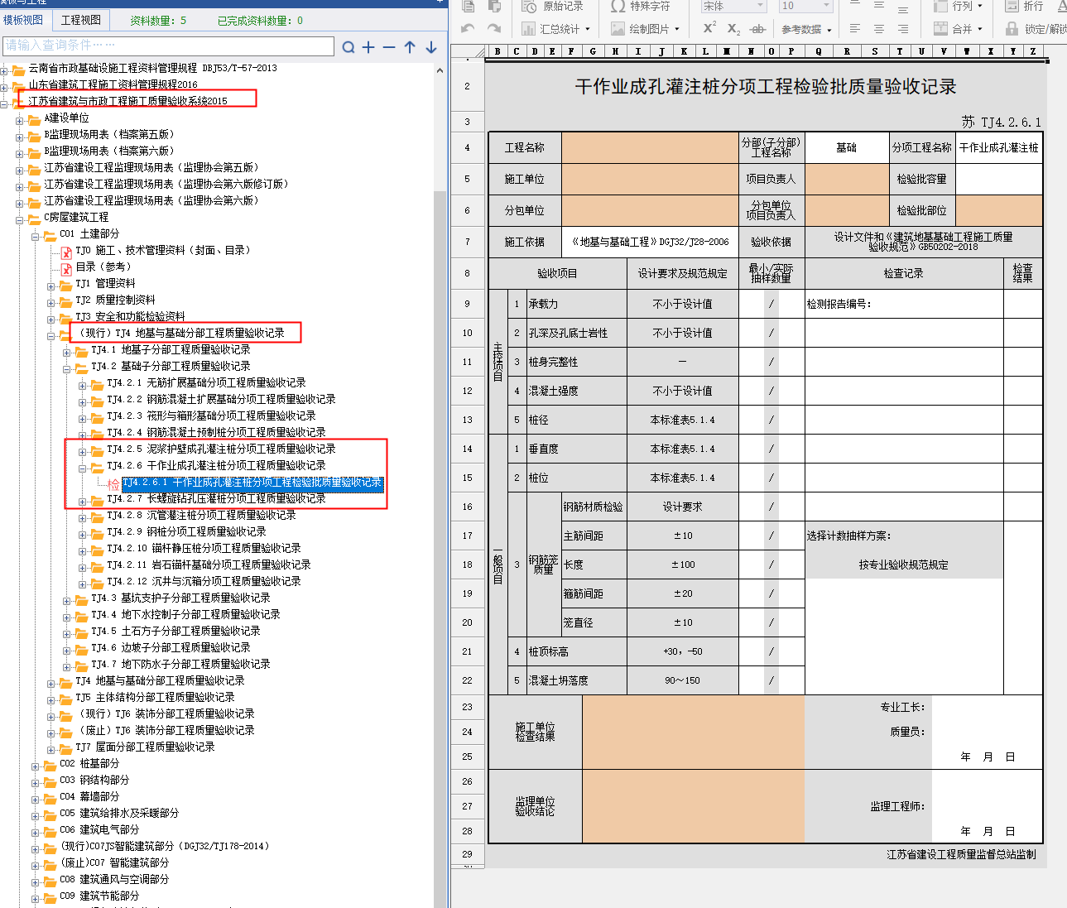Expand TJ4.3 基坑支护子分部 folder

tap(67, 600)
